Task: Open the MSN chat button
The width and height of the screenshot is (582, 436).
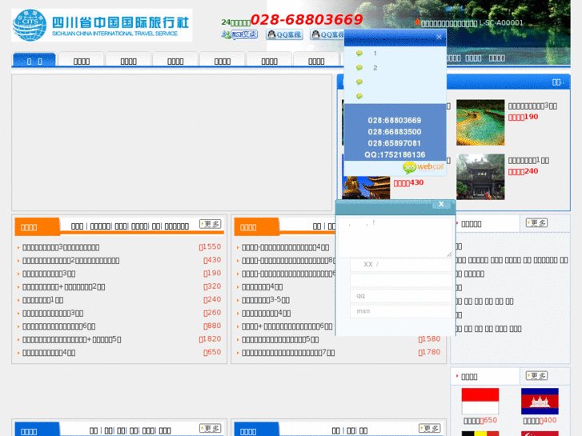Action: coord(240,35)
